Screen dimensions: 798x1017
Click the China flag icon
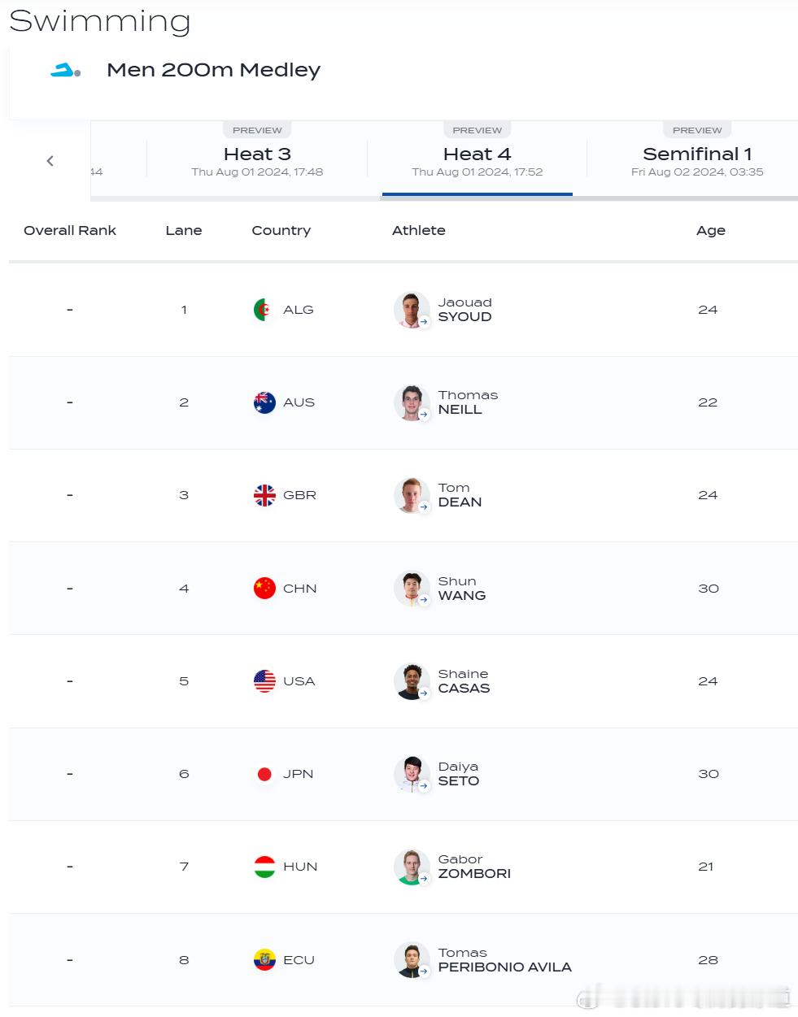(x=264, y=588)
